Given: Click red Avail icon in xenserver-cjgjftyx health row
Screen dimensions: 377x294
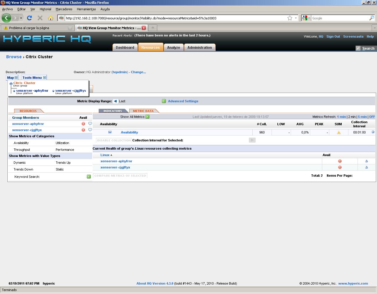Looking at the screenshot, I should click(340, 167).
